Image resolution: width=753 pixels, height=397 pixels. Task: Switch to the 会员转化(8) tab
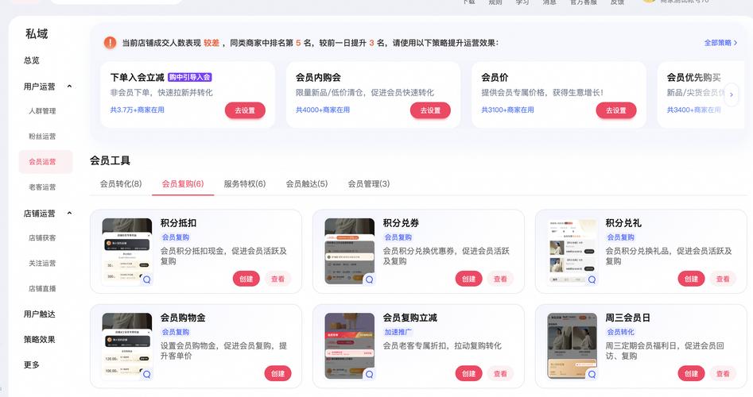point(121,183)
